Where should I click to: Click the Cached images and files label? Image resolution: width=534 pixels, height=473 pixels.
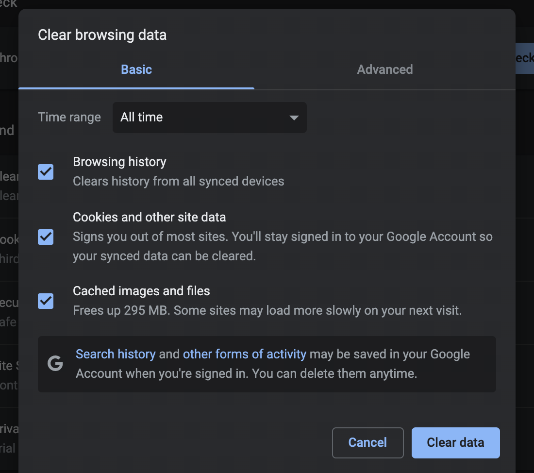pyautogui.click(x=141, y=291)
